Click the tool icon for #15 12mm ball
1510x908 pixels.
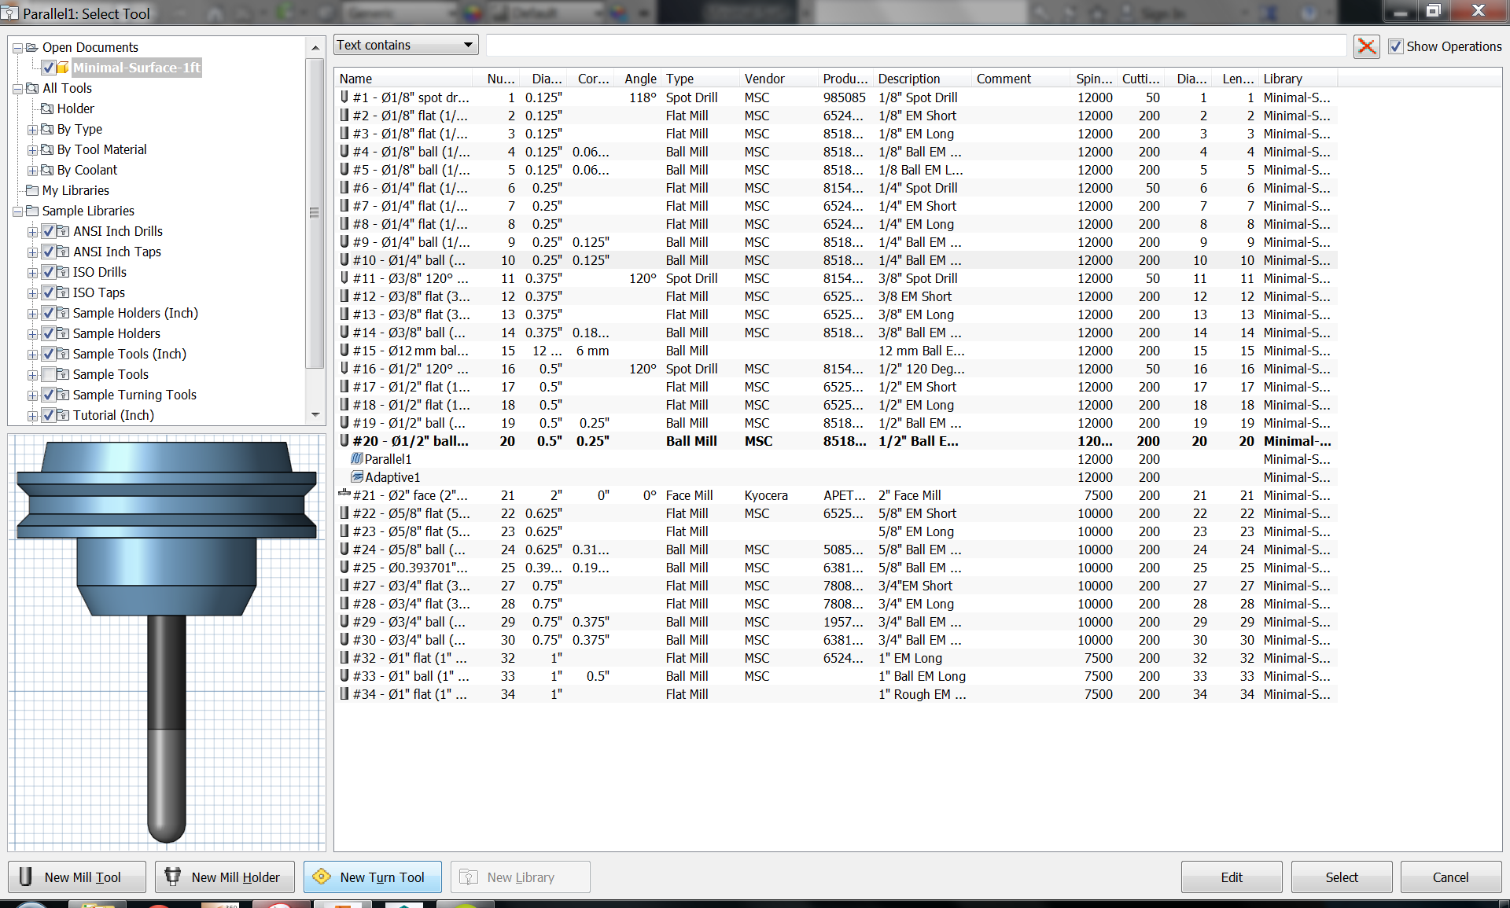(x=344, y=351)
